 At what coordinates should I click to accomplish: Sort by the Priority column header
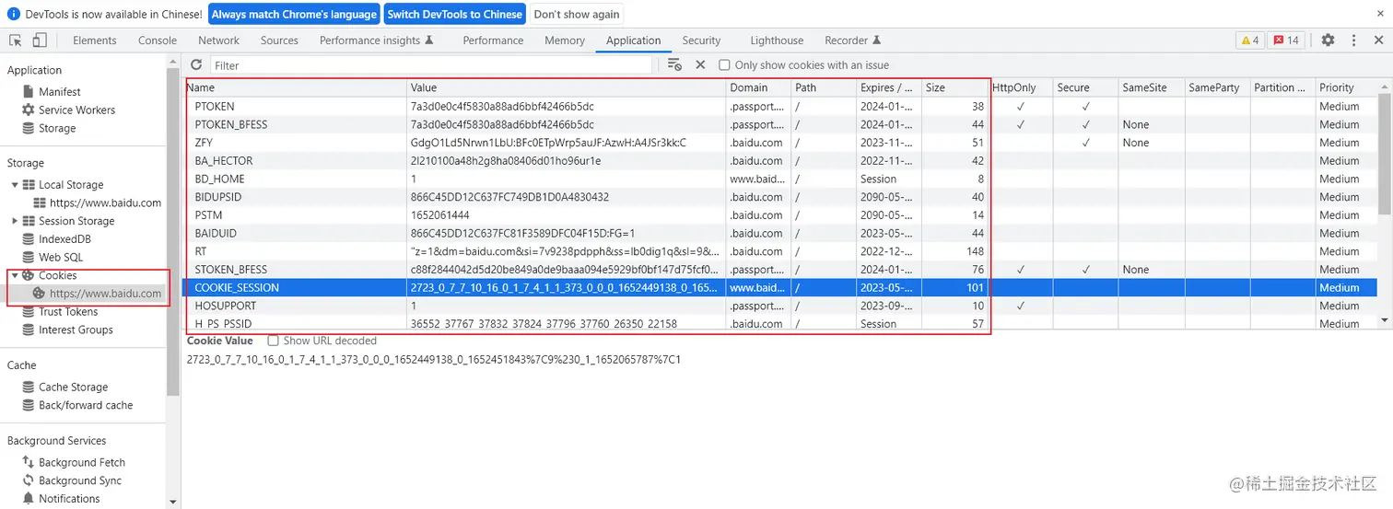[1346, 87]
